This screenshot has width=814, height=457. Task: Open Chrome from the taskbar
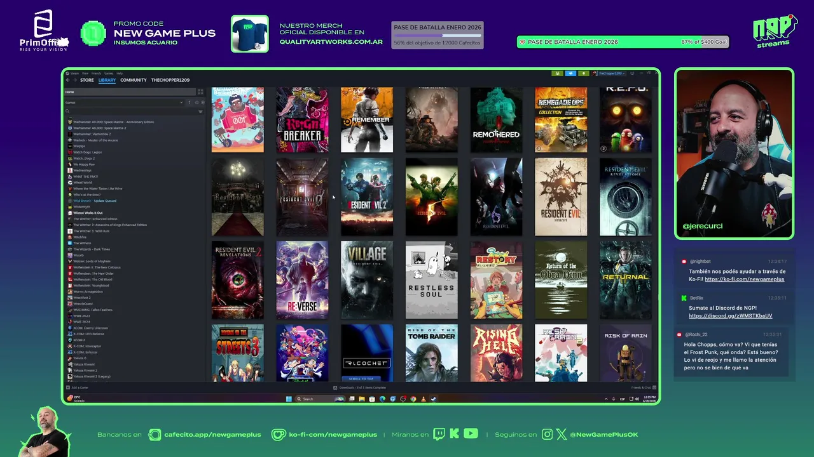click(413, 399)
